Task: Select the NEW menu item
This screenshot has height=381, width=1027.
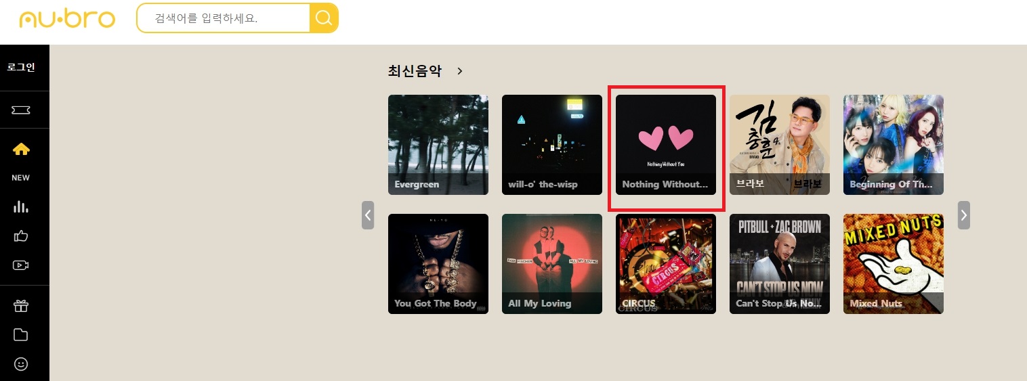Action: [x=21, y=178]
